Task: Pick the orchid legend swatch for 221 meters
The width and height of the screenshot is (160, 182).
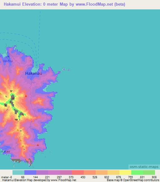Action: click(x=54, y=172)
